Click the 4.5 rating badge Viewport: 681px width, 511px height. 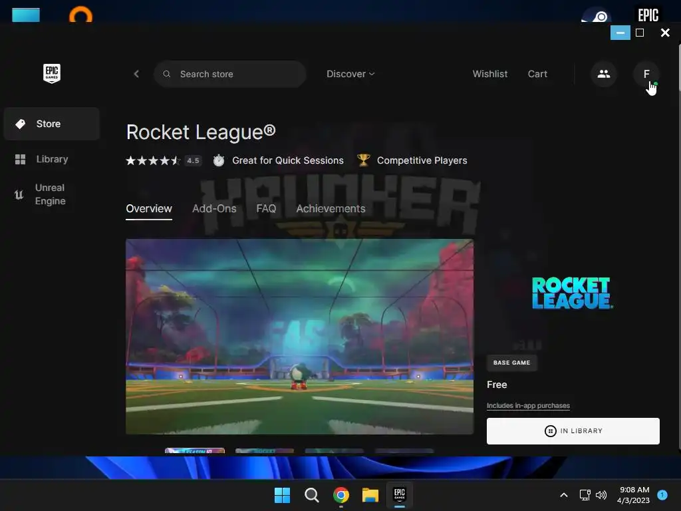[193, 160]
